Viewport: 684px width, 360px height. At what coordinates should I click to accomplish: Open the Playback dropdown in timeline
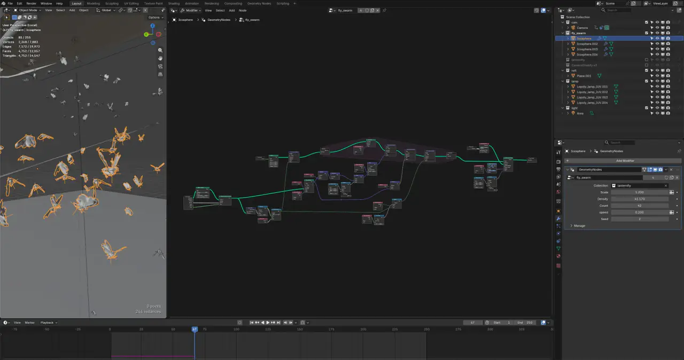point(48,323)
